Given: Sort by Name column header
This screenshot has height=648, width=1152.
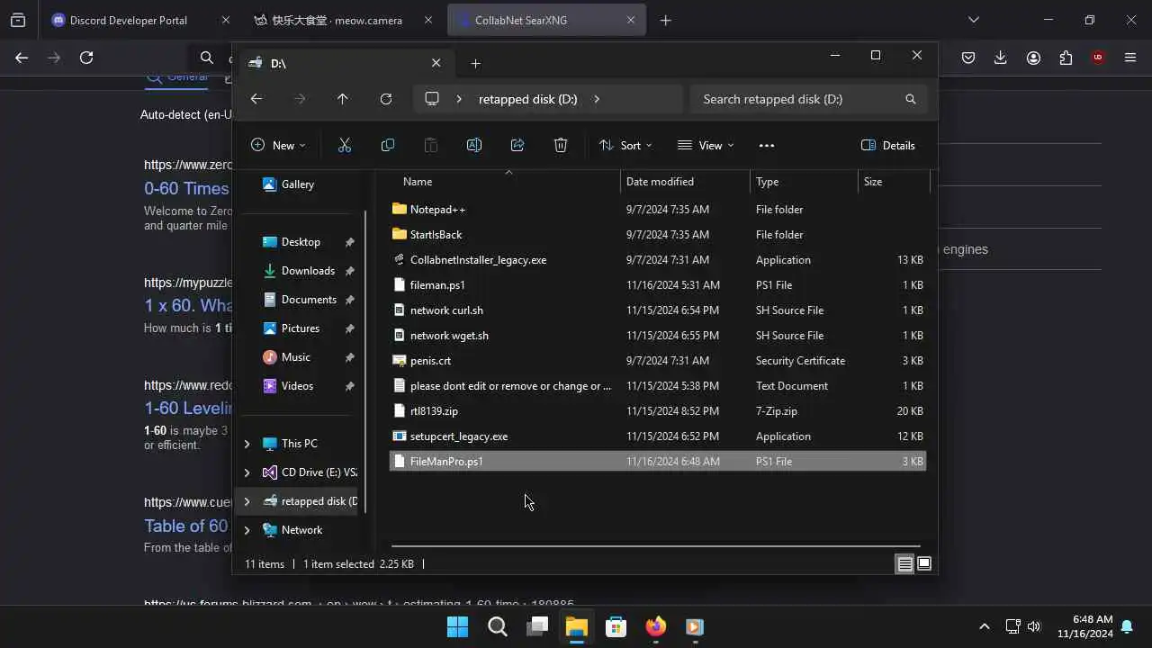Looking at the screenshot, I should (x=504, y=182).
